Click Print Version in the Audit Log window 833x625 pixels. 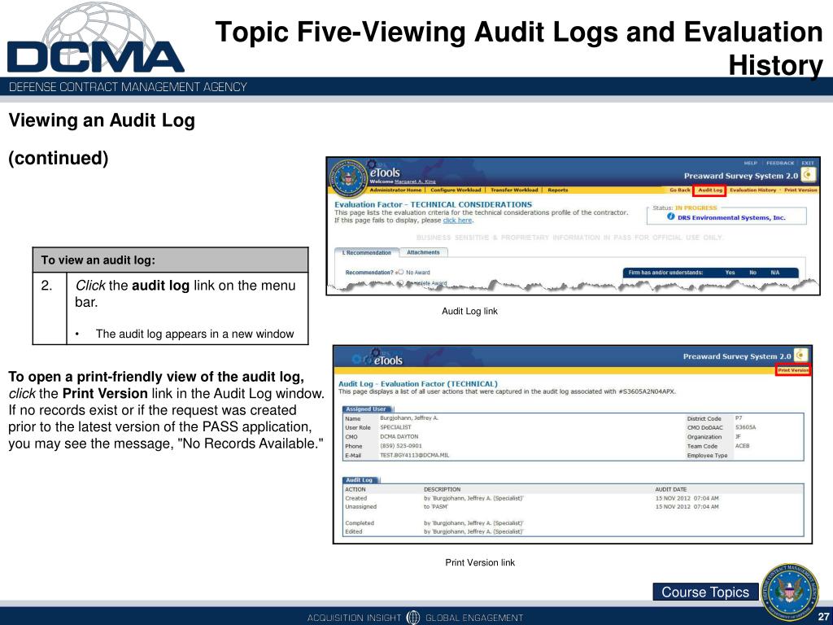[792, 370]
